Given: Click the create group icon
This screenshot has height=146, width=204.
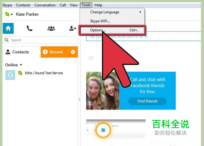Looking at the screenshot, I should 51,28.
